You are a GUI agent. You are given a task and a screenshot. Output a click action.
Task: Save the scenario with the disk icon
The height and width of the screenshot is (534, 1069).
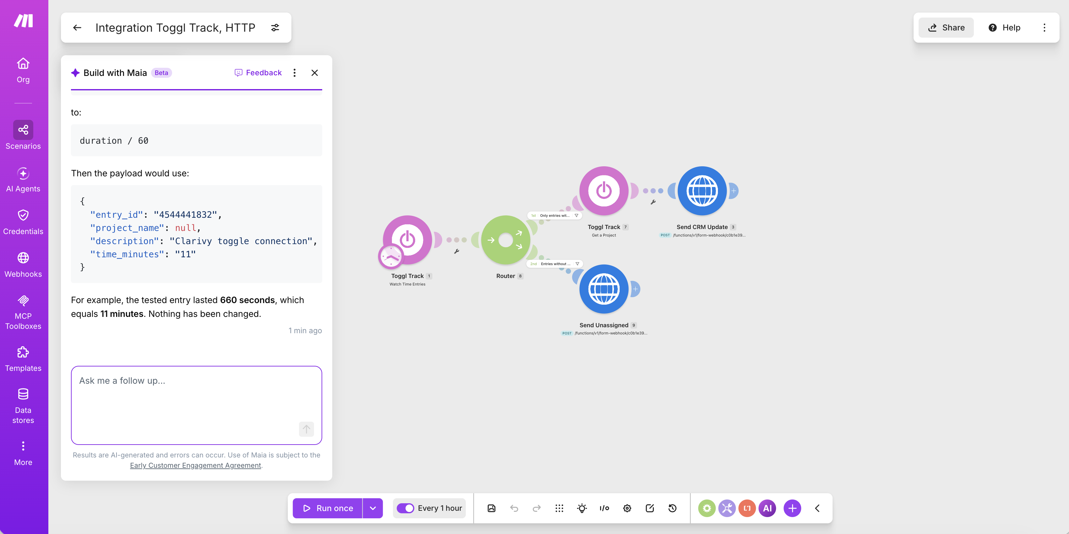point(491,508)
